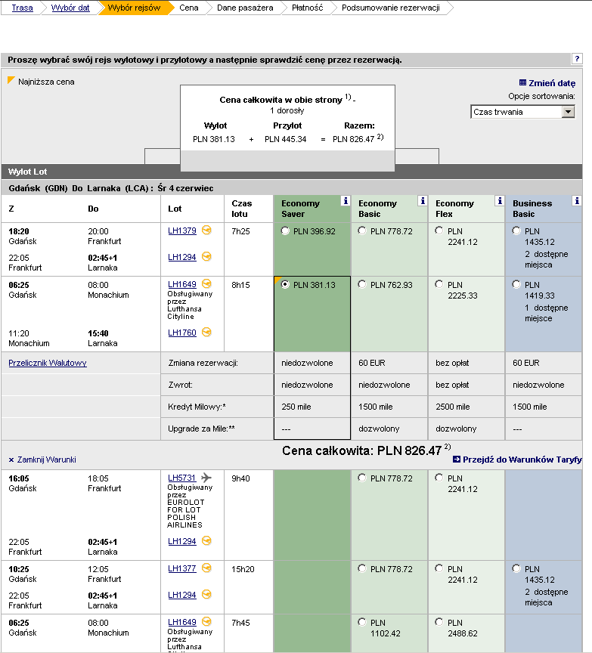Show Economy Saver fare info icon
The width and height of the screenshot is (592, 653).
click(x=346, y=201)
